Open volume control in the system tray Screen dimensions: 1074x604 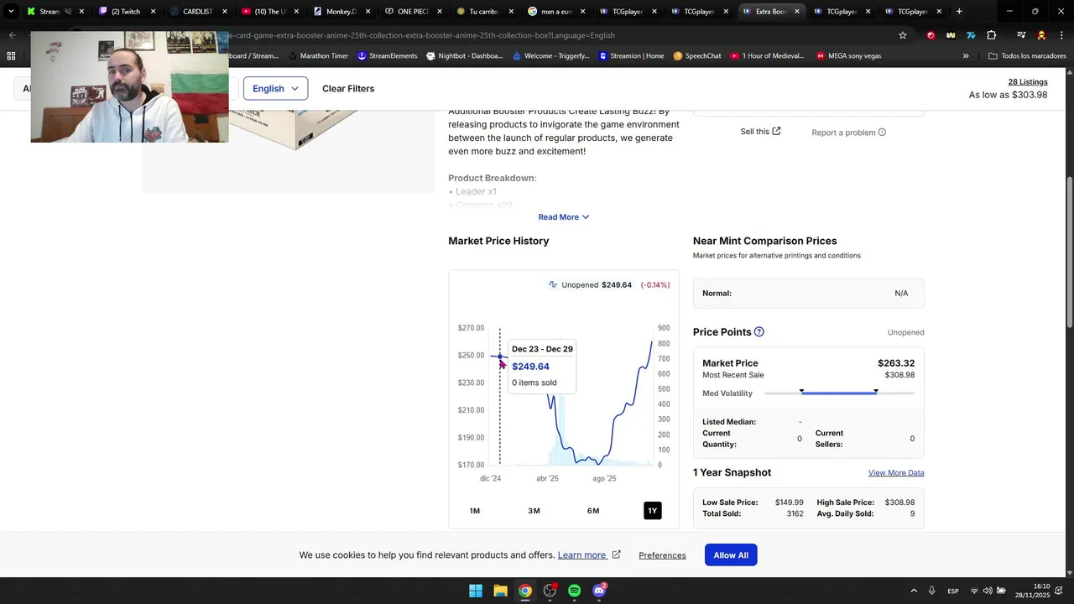(988, 591)
